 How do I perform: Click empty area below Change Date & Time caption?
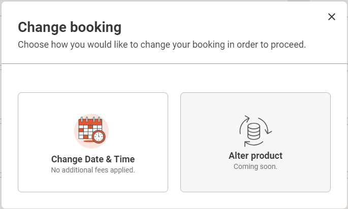click(93, 183)
